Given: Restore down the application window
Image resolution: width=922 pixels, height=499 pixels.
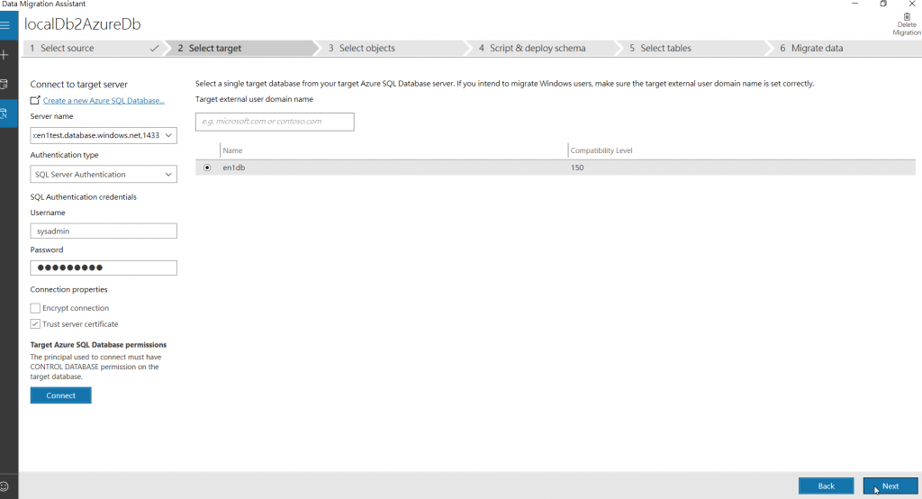Looking at the screenshot, I should click(883, 4).
